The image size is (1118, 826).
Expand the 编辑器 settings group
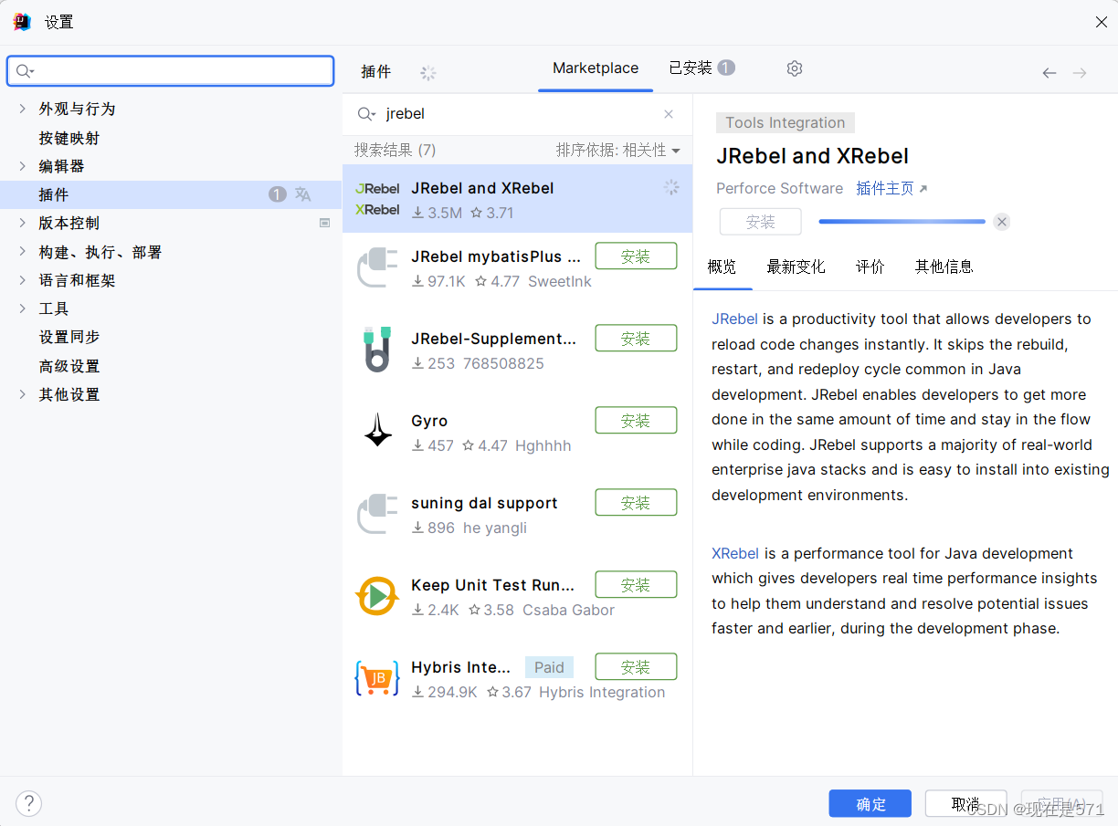(x=22, y=166)
